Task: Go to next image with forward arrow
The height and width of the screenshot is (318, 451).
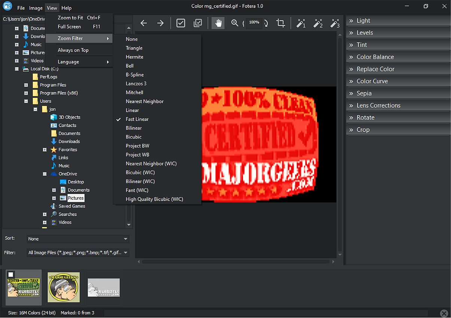Action: [161, 23]
